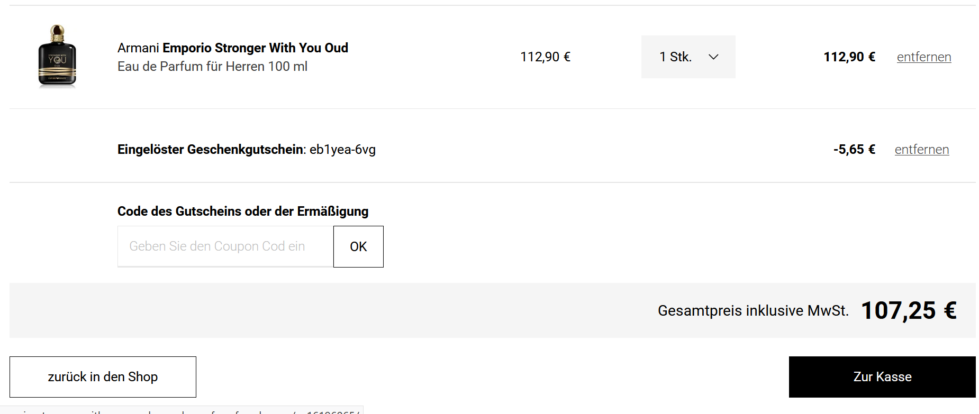Click the 'Code des Gutscheins oder der Ermäßigung' heading
This screenshot has height=414, width=979.
pos(243,211)
